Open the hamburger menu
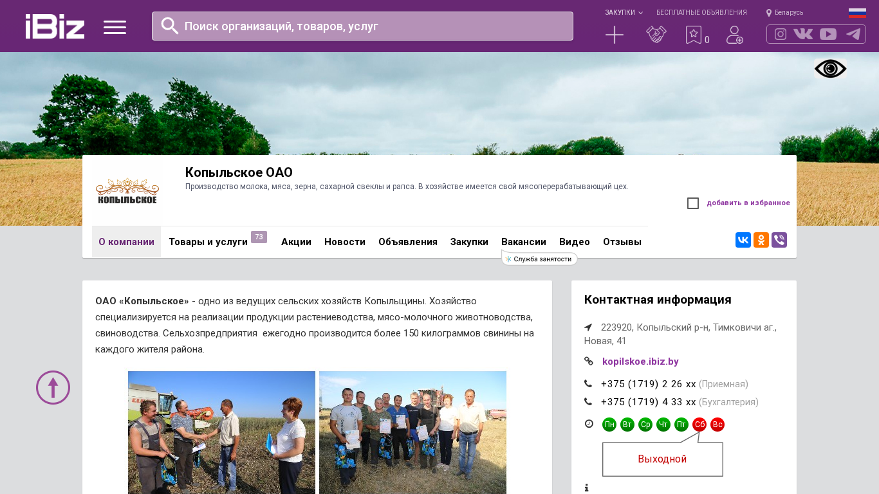The width and height of the screenshot is (879, 494). (115, 27)
